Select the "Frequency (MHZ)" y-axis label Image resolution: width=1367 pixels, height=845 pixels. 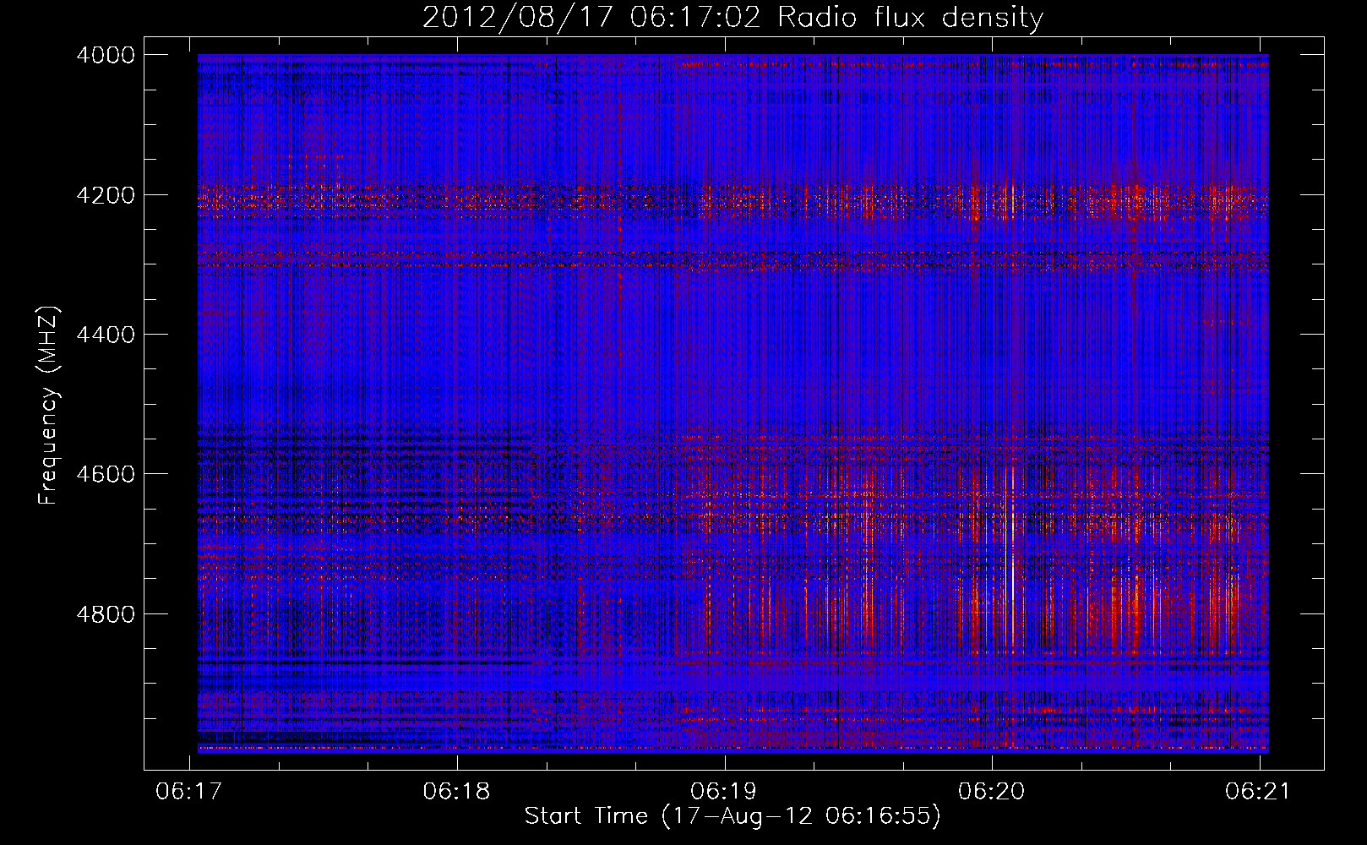click(x=49, y=406)
